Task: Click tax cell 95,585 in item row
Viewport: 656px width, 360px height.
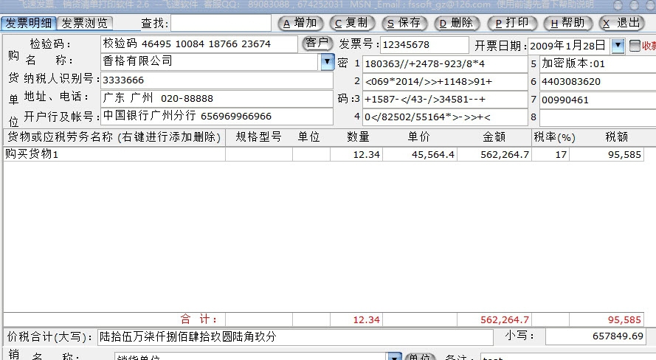Action: (x=607, y=154)
